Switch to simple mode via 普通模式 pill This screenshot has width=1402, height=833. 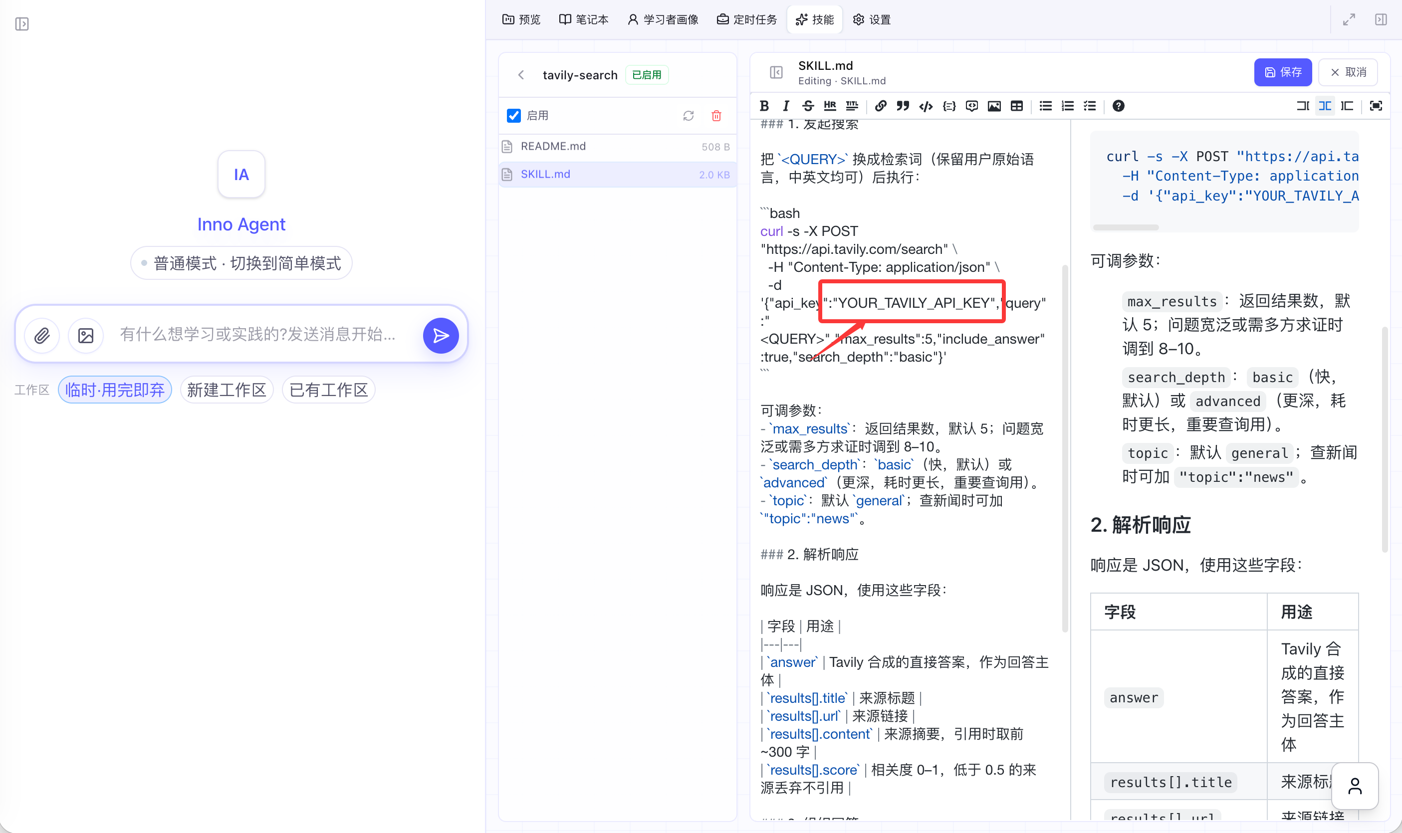[241, 263]
